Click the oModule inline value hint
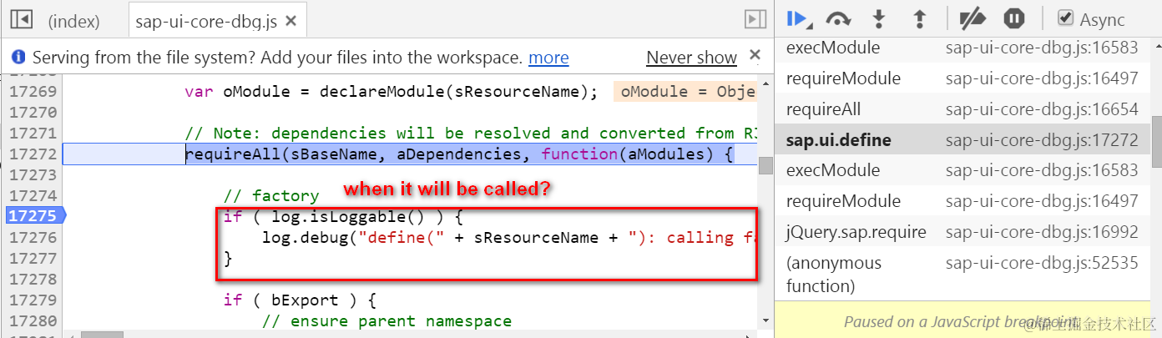 [x=685, y=91]
